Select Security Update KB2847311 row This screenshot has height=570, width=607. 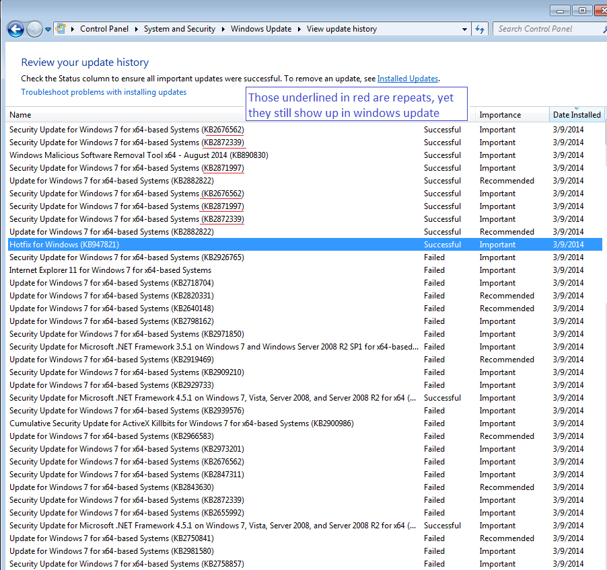pyautogui.click(x=305, y=474)
